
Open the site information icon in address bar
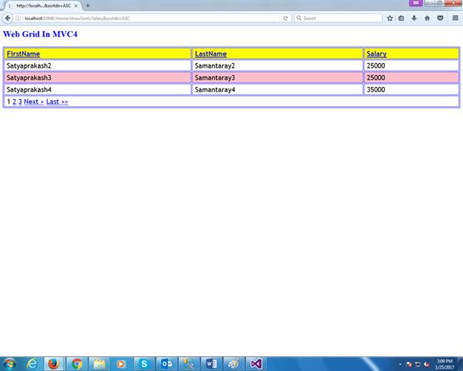pyautogui.click(x=18, y=19)
